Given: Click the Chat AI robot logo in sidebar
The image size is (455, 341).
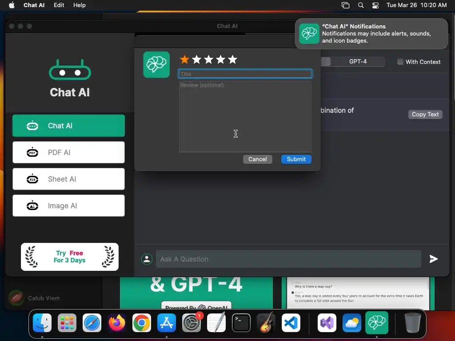Looking at the screenshot, I should [x=70, y=70].
